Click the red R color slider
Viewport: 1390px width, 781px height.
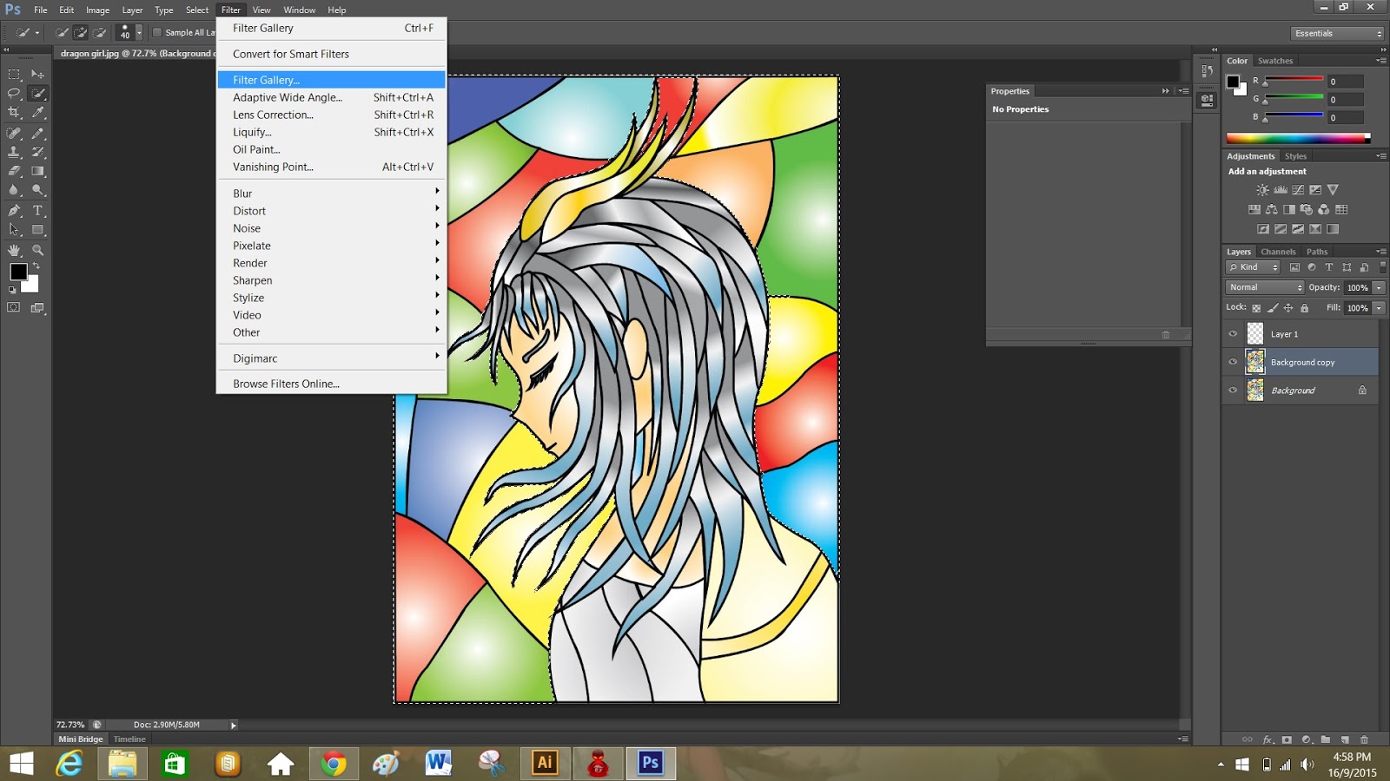coord(1294,80)
